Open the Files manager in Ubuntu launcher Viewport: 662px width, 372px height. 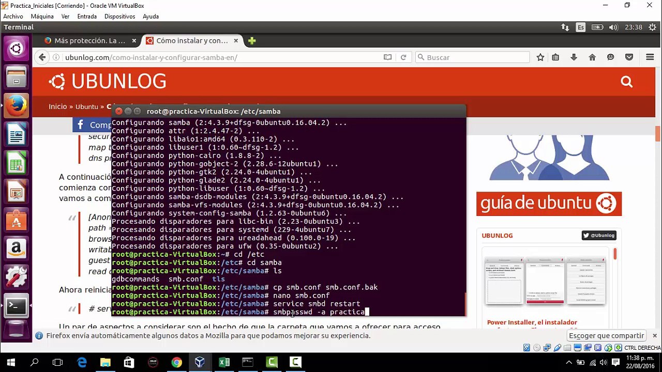(x=16, y=78)
